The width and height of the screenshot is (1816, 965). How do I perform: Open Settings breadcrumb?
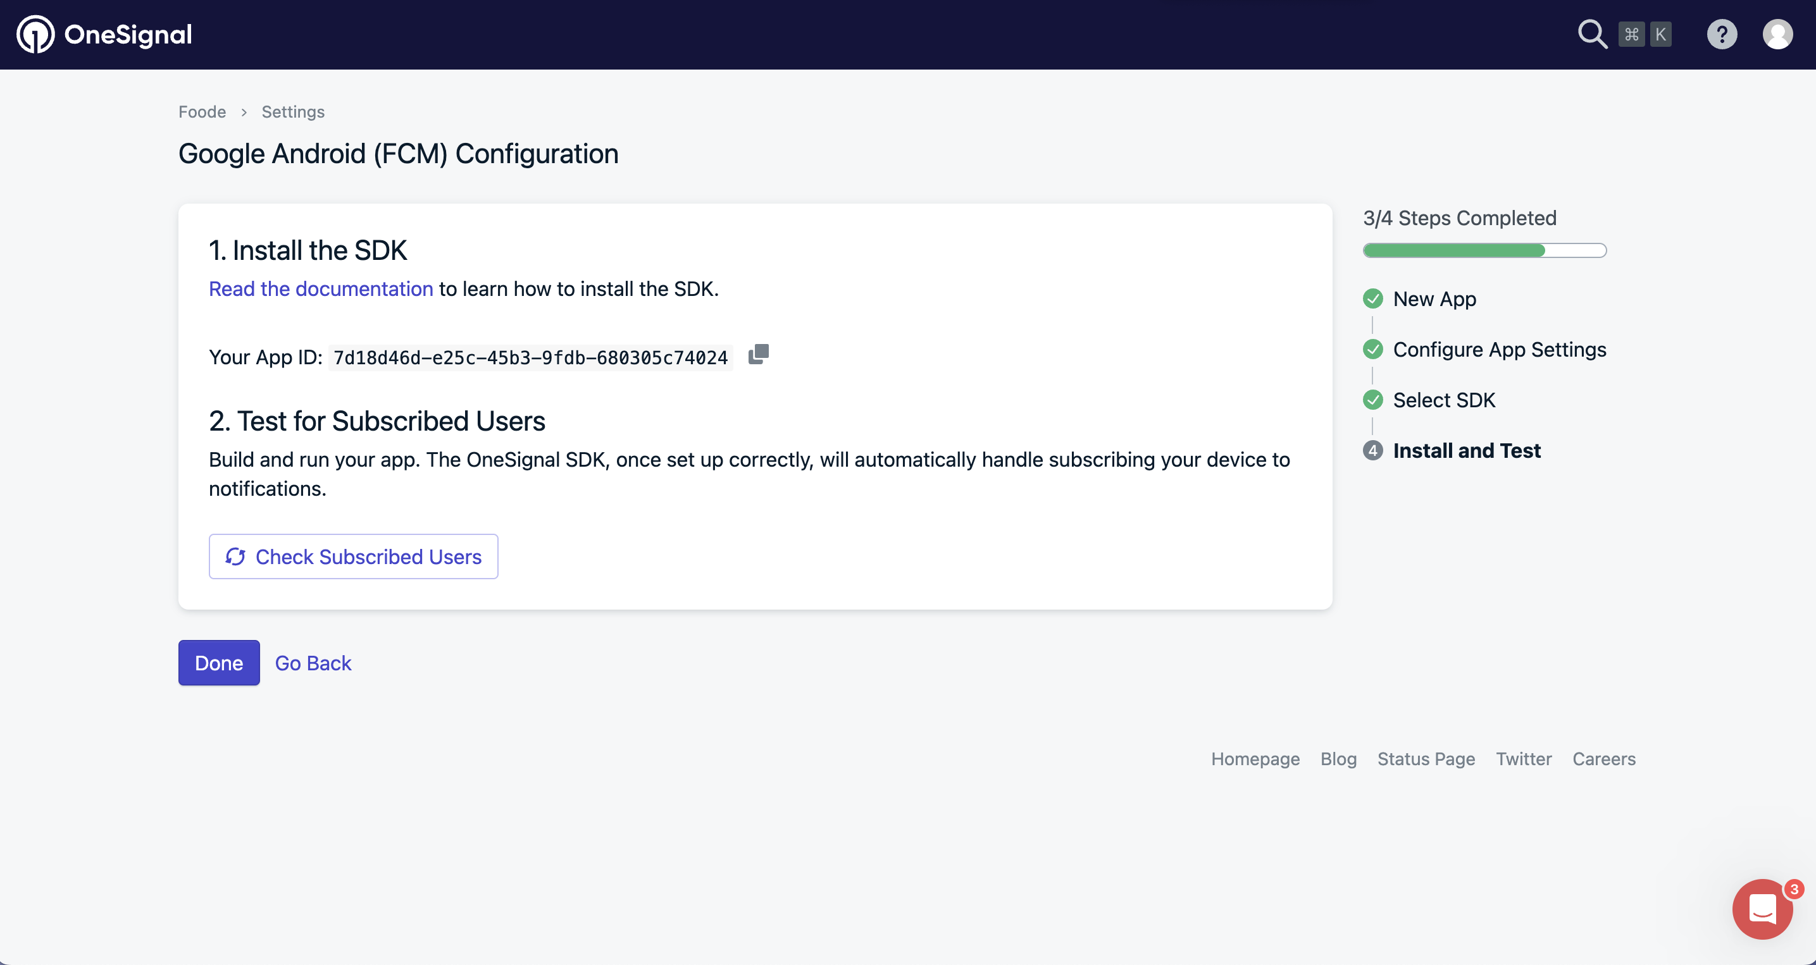[293, 112]
